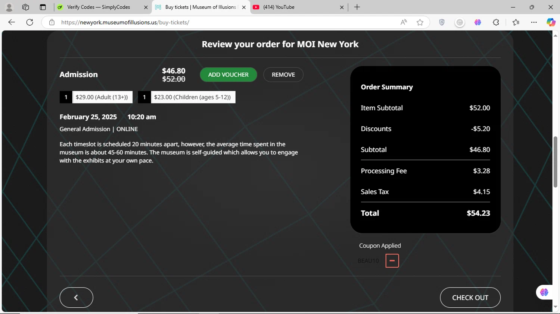Click the vertical page scrollbar thumb

(556, 162)
